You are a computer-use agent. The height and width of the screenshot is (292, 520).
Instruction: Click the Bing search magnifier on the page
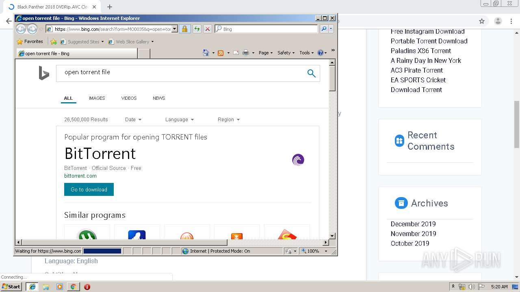click(x=312, y=73)
